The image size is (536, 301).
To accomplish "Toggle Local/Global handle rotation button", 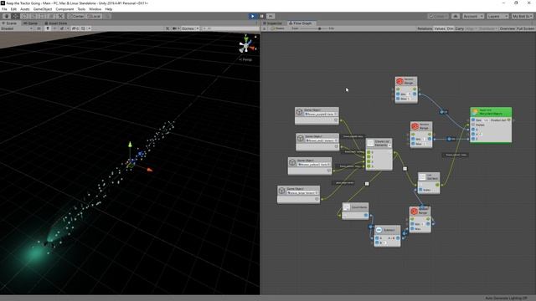I will tap(94, 16).
